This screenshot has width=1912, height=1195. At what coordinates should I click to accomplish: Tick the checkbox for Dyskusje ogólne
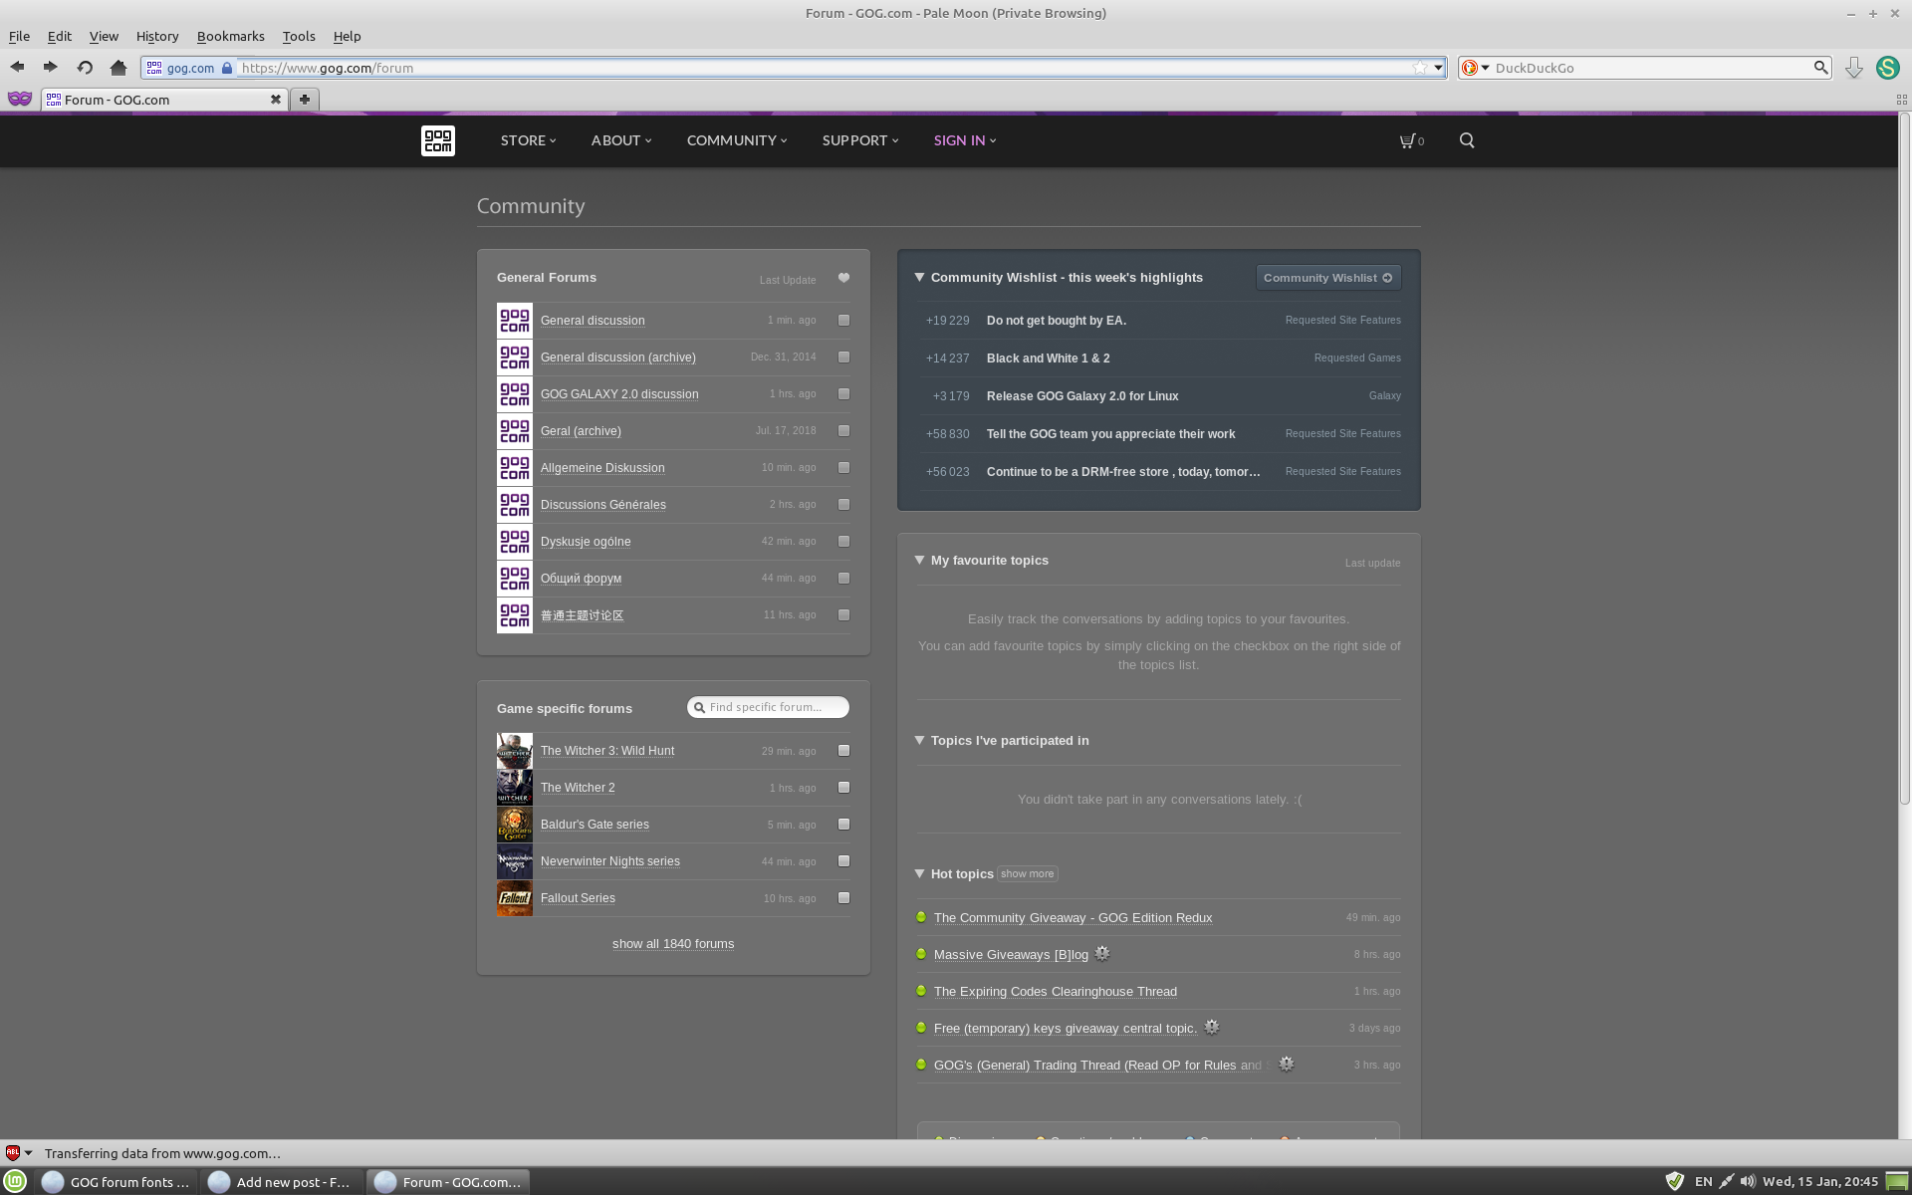pyautogui.click(x=844, y=542)
